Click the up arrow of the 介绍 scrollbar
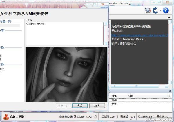174x122 pixels. (105, 24)
